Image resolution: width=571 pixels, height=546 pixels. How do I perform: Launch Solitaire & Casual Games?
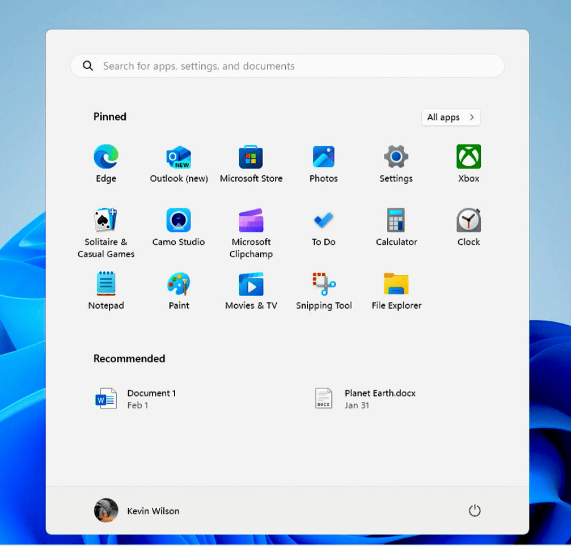click(105, 221)
